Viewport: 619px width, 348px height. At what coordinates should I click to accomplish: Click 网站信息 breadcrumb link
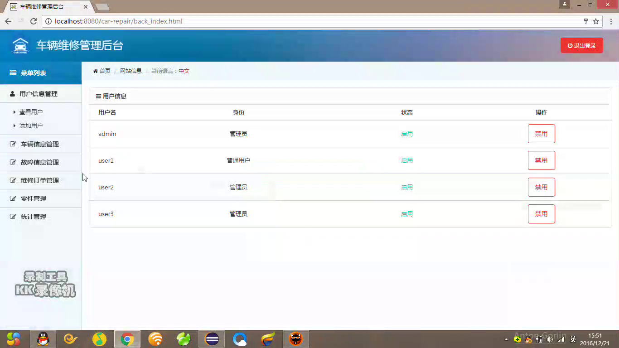click(131, 71)
